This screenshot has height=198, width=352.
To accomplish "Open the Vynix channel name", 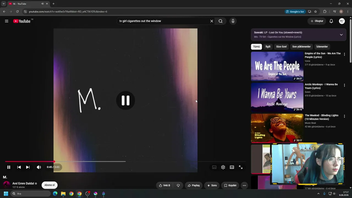I will 307,61.
